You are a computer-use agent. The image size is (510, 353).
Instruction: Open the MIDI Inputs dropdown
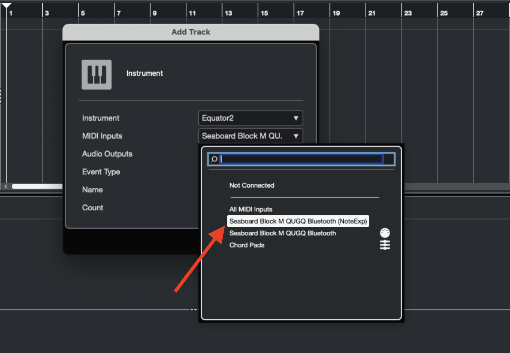(x=251, y=136)
